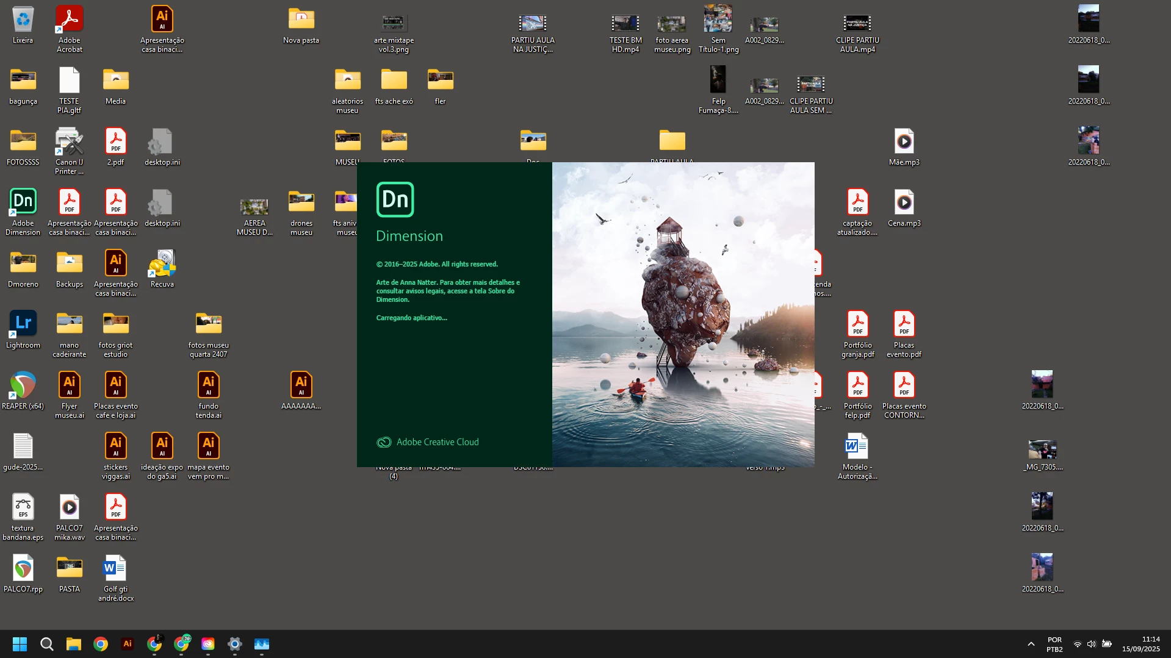Select the Portfólio felp.pdf file
This screenshot has width=1171, height=658.
(x=858, y=395)
